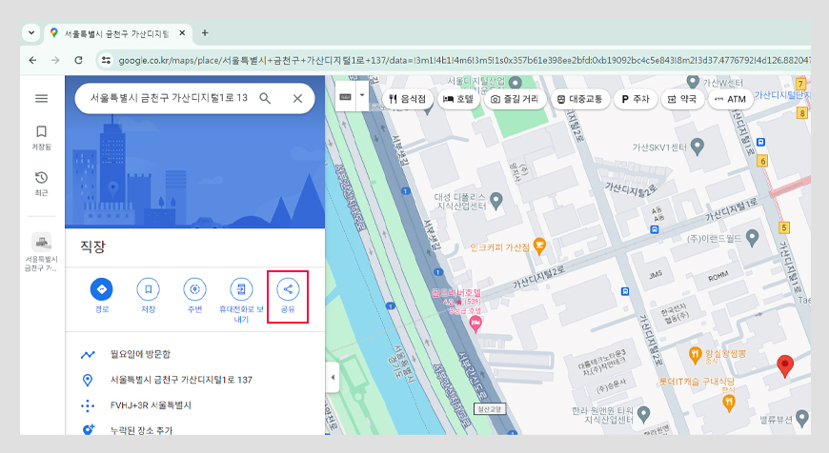Viewport: 829px width, 453px height.
Task: Click subway exit 6 marker
Action: tap(762, 161)
